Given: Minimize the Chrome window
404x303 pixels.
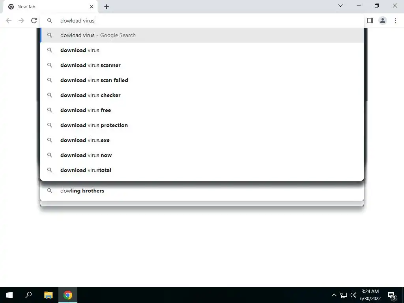Looking at the screenshot, I should click(359, 6).
